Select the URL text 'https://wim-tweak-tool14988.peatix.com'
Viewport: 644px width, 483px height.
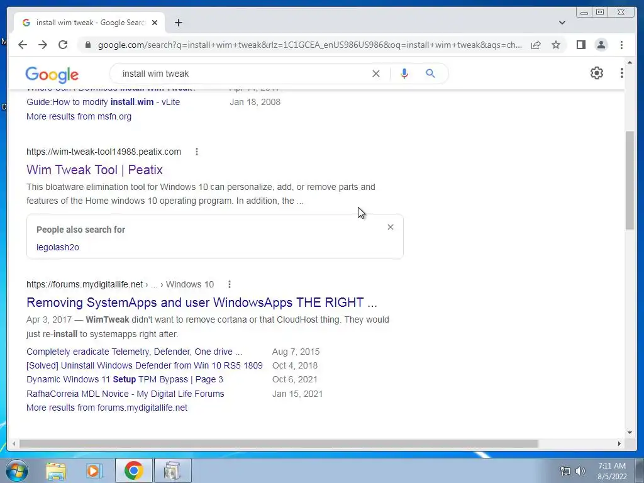[104, 152]
